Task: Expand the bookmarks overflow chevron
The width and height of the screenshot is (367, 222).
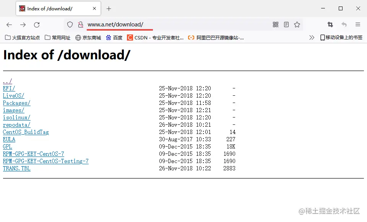Action: click(x=312, y=37)
